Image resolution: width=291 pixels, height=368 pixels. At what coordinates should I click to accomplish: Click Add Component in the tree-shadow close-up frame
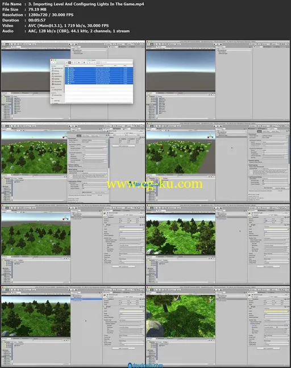click(268, 348)
